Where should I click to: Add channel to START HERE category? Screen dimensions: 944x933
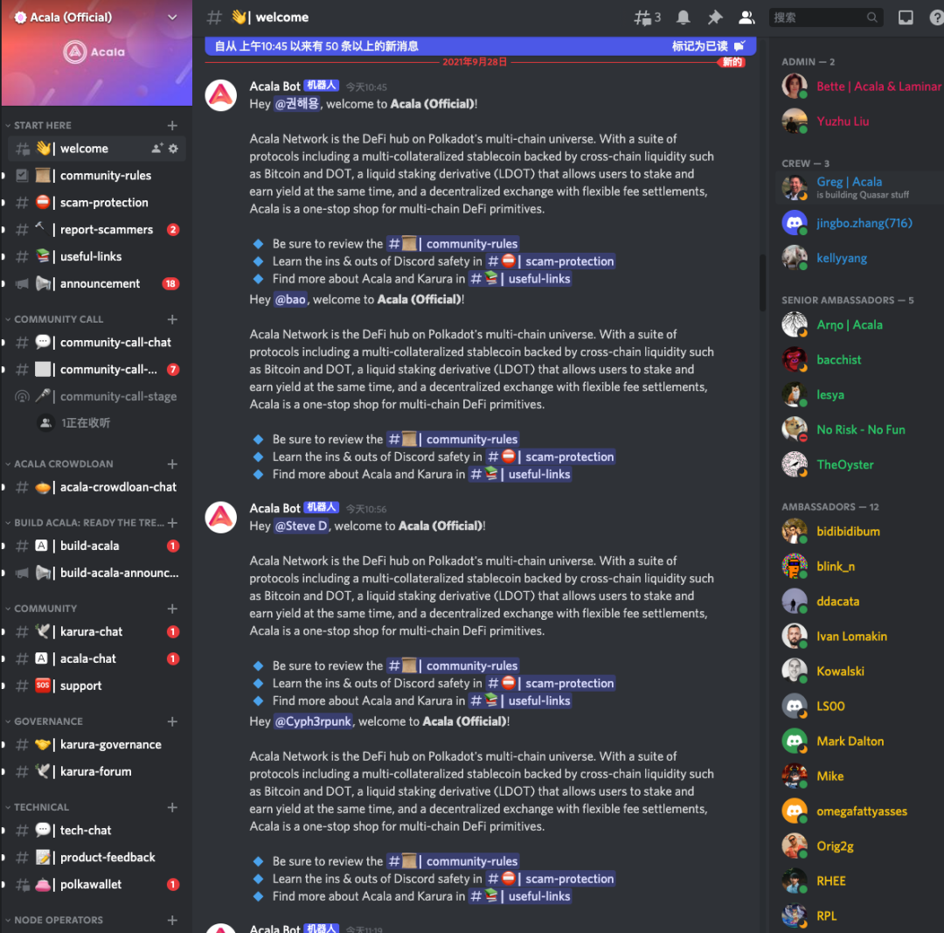click(172, 125)
